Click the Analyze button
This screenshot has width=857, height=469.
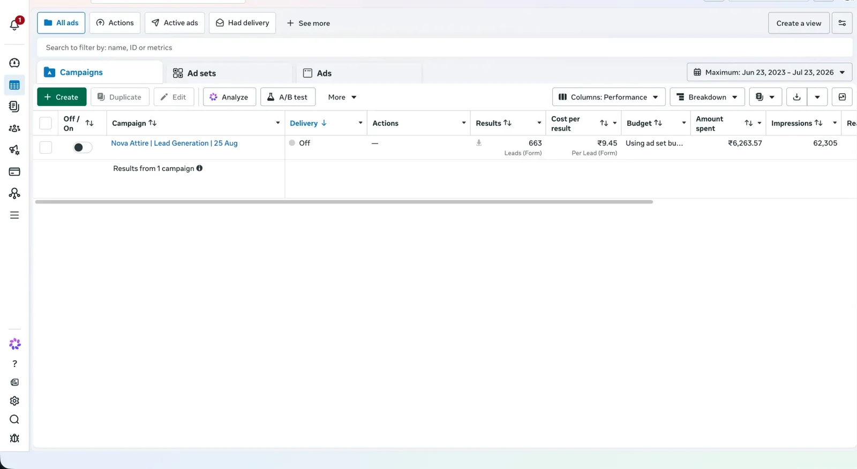point(229,97)
